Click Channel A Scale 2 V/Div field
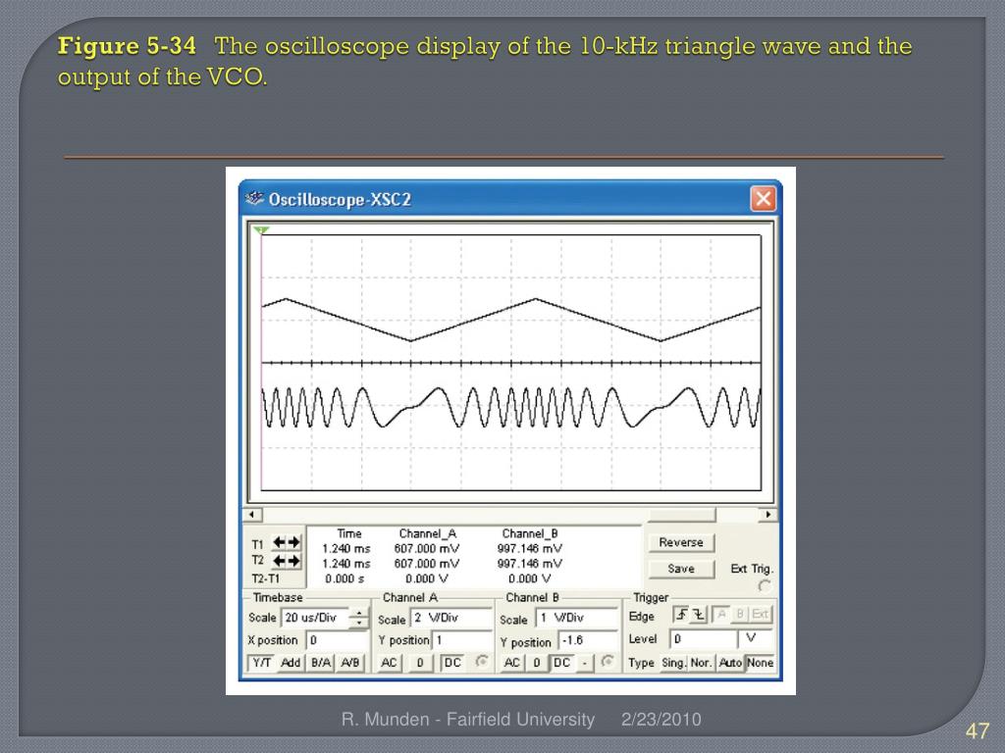Image resolution: width=1005 pixels, height=753 pixels. tap(450, 619)
